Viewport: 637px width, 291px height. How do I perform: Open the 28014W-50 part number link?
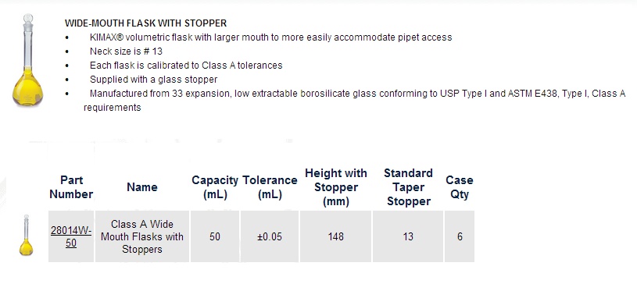(x=71, y=236)
